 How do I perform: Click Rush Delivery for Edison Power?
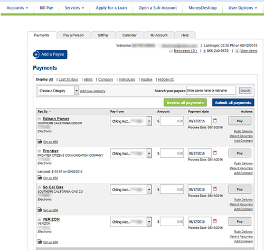tap(243, 131)
